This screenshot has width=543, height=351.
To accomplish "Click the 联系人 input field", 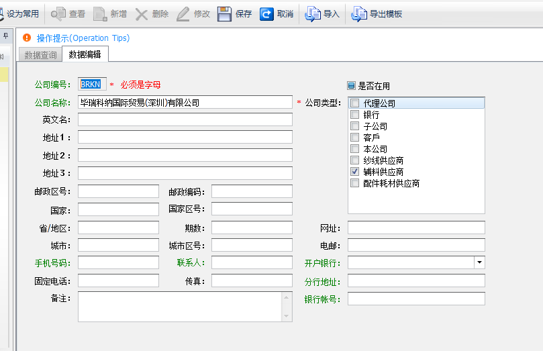I will pyautogui.click(x=252, y=262).
